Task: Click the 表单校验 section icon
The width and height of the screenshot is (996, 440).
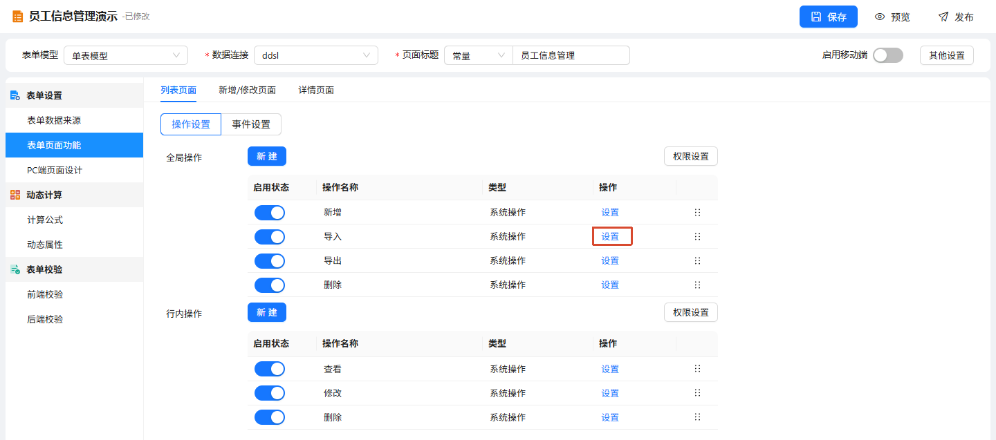Action: pyautogui.click(x=15, y=269)
